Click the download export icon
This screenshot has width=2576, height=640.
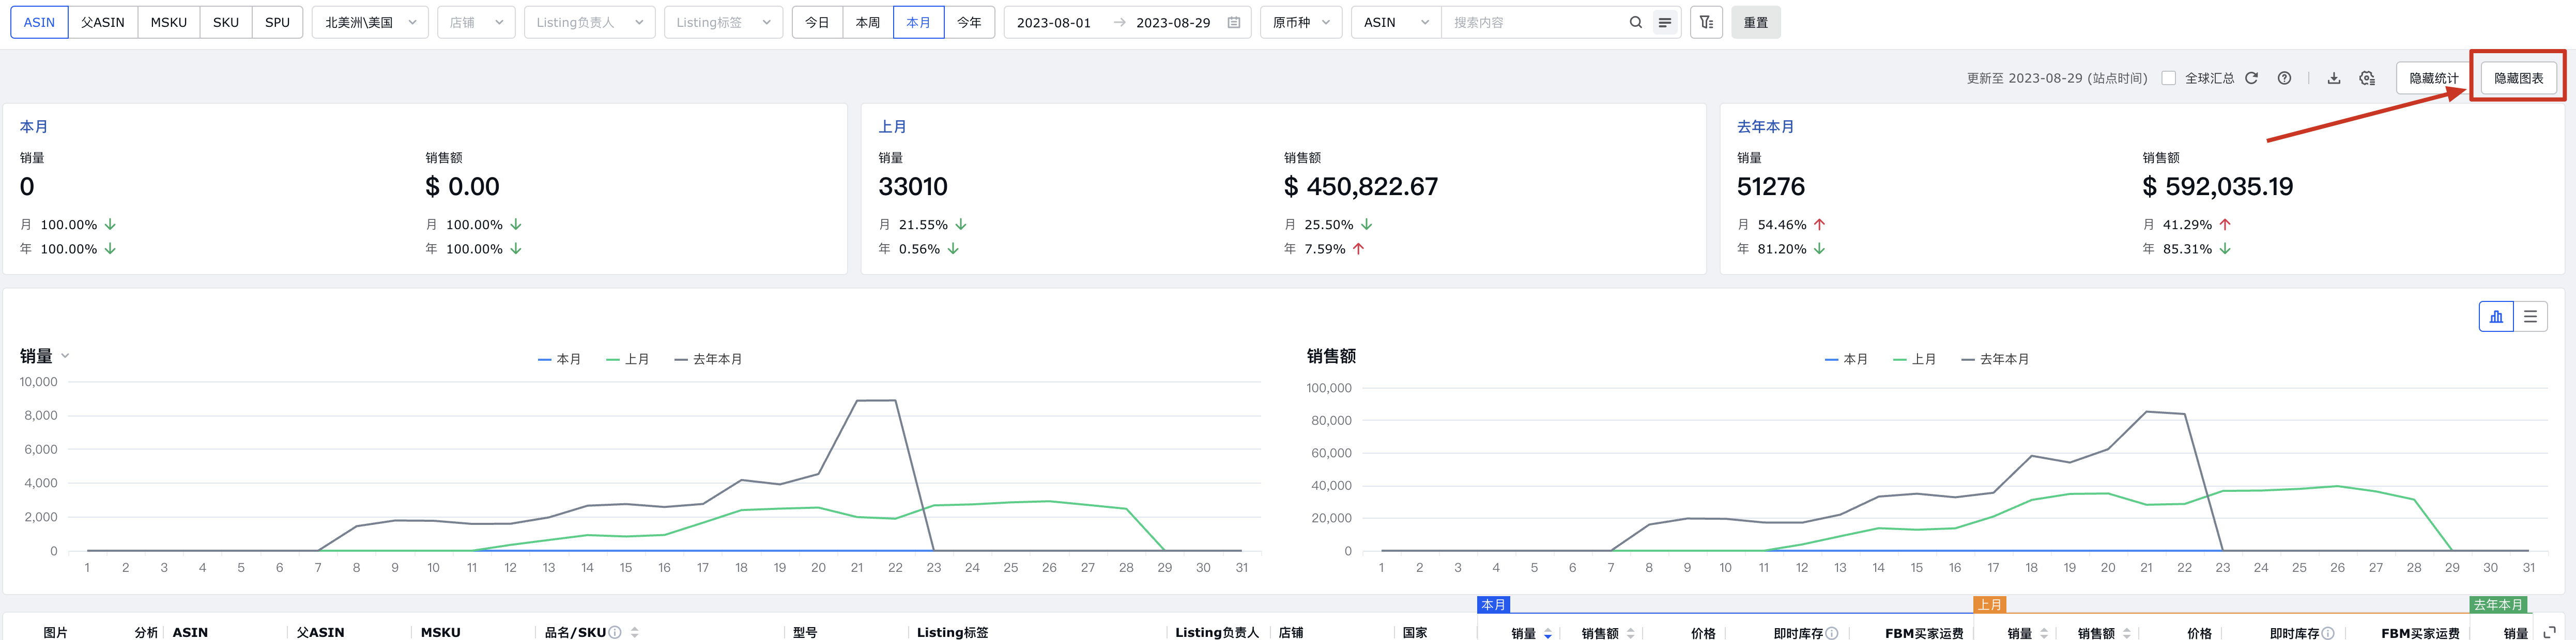coord(2333,78)
